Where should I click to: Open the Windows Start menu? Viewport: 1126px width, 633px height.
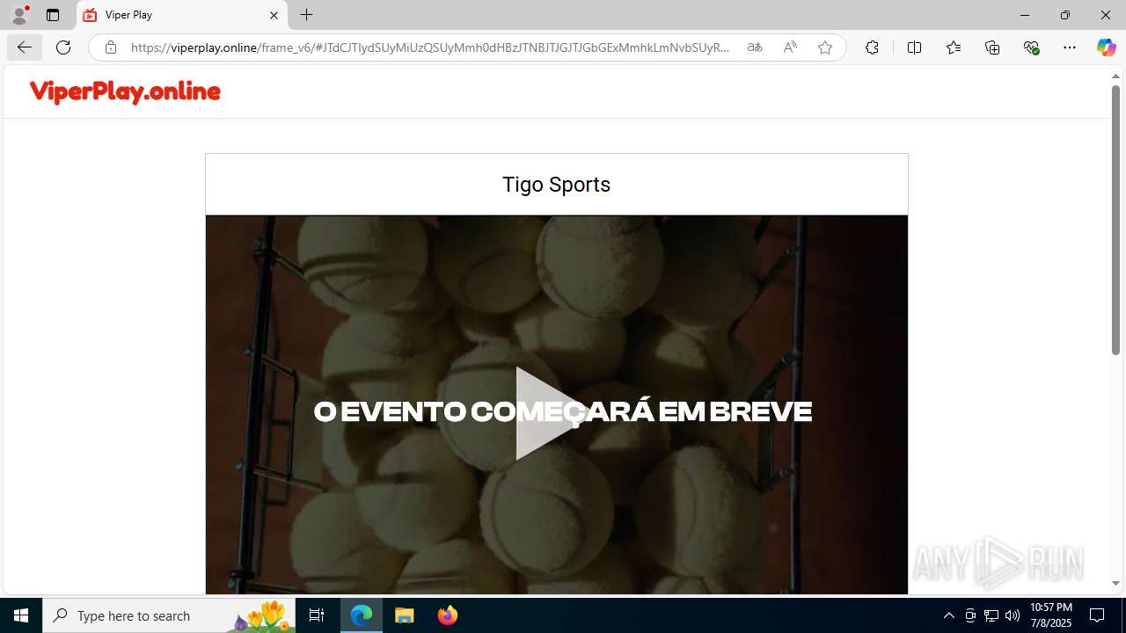coord(21,615)
